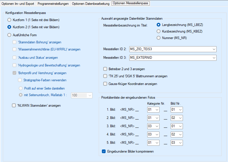
Task: Expand Bild Nr. dropdown for 2. Bild
Action: coord(177,118)
